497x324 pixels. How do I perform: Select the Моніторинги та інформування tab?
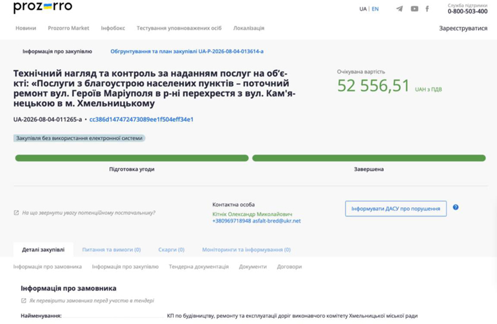click(x=246, y=250)
